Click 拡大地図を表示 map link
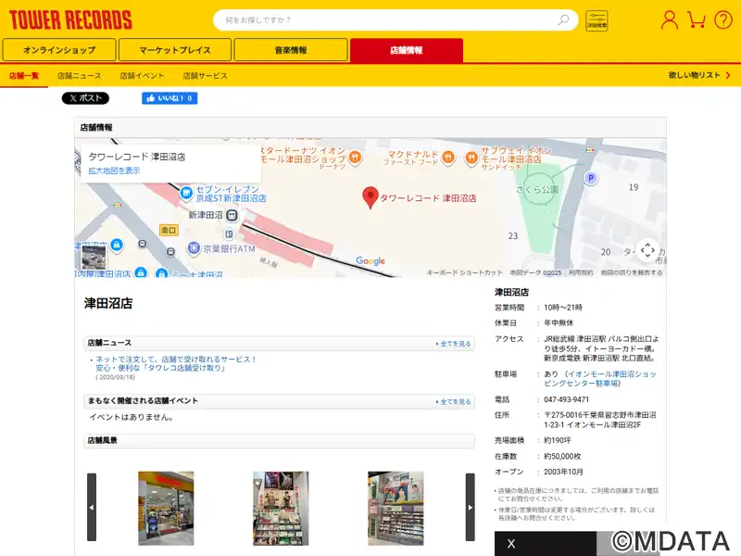 (x=114, y=171)
